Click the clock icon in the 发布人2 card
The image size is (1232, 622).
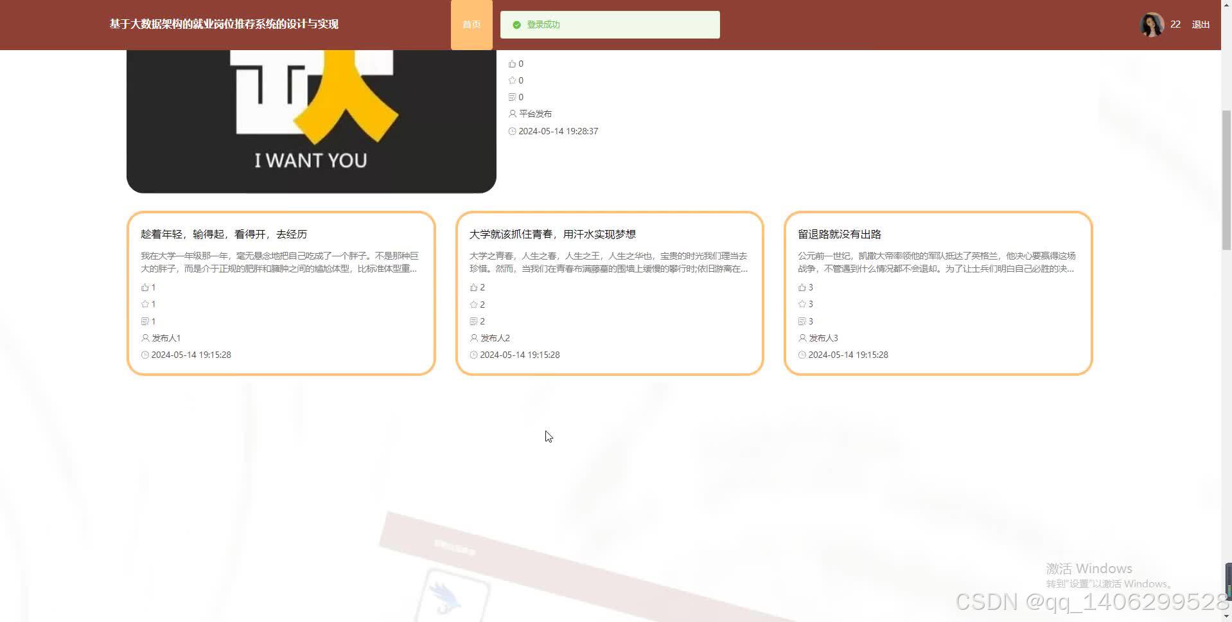[x=473, y=355]
